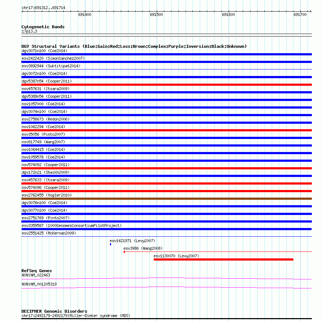Select the red dgv5387n54 Cooper2011 loss bar
Image resolution: width=322 pixels, height=321 pixels.
pos(166,85)
